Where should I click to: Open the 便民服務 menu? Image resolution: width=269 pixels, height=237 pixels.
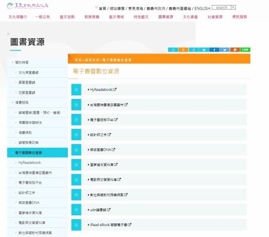pos(240,17)
